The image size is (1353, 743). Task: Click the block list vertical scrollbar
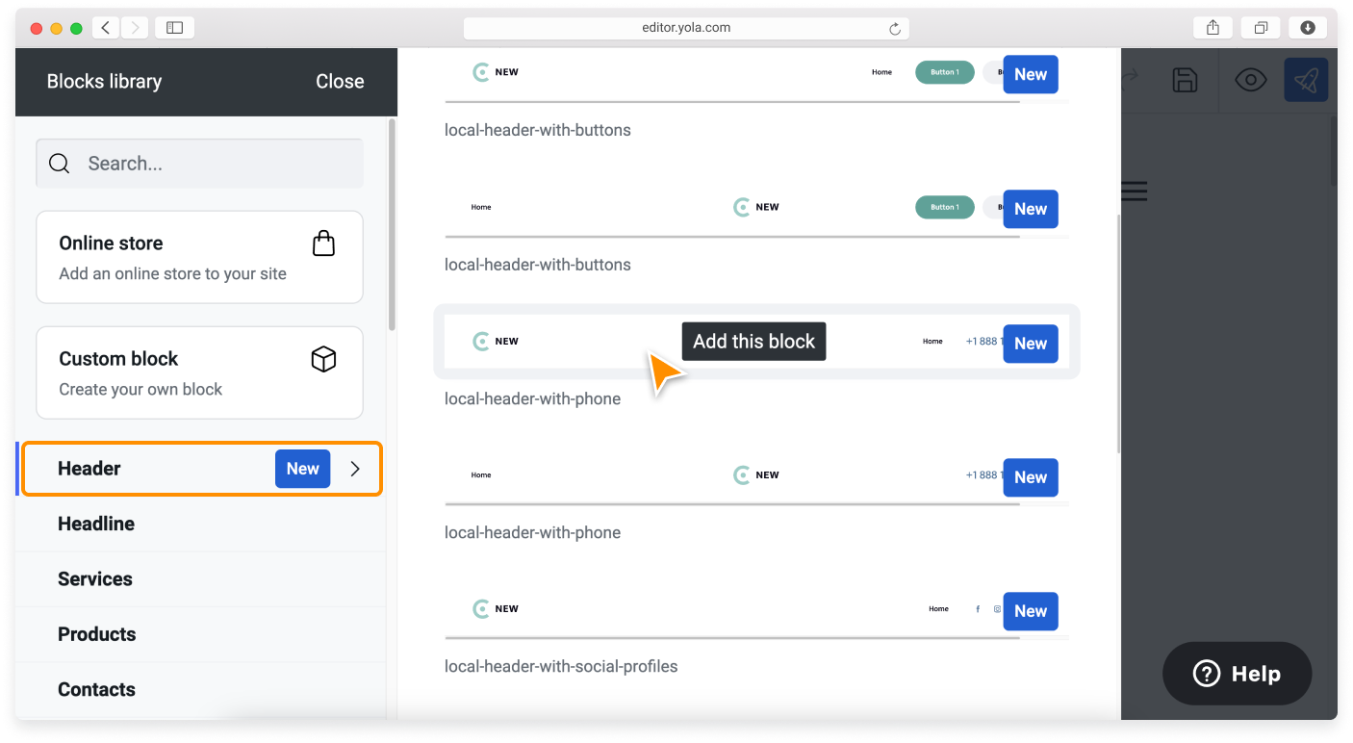[x=1117, y=332]
